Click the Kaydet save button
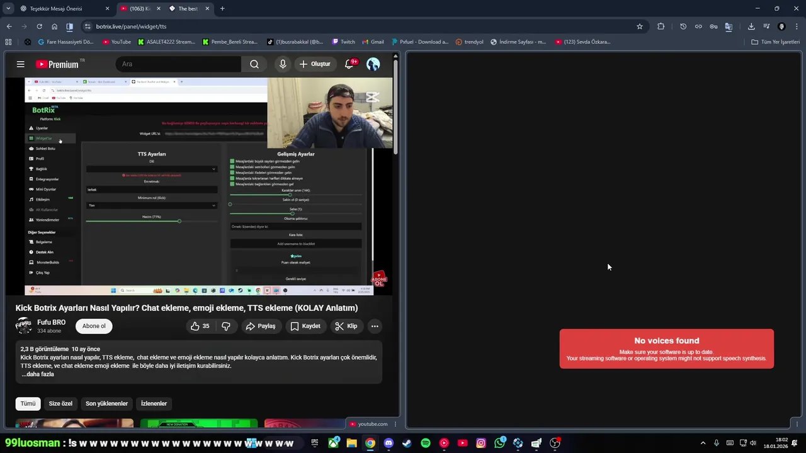The height and width of the screenshot is (453, 806). [x=305, y=326]
